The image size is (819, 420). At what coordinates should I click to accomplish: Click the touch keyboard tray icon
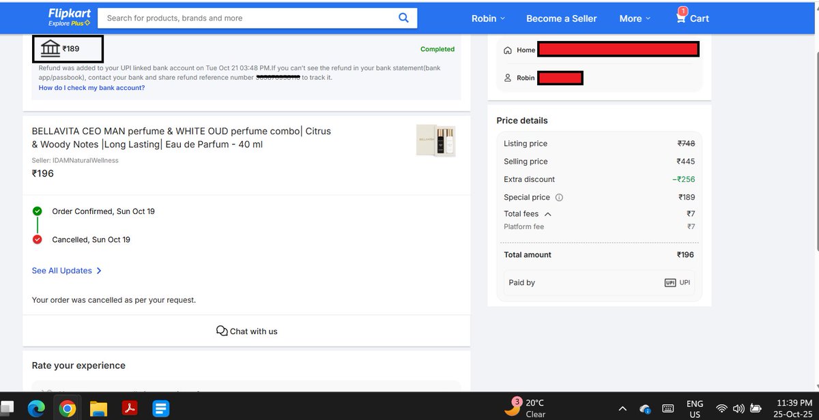669,408
